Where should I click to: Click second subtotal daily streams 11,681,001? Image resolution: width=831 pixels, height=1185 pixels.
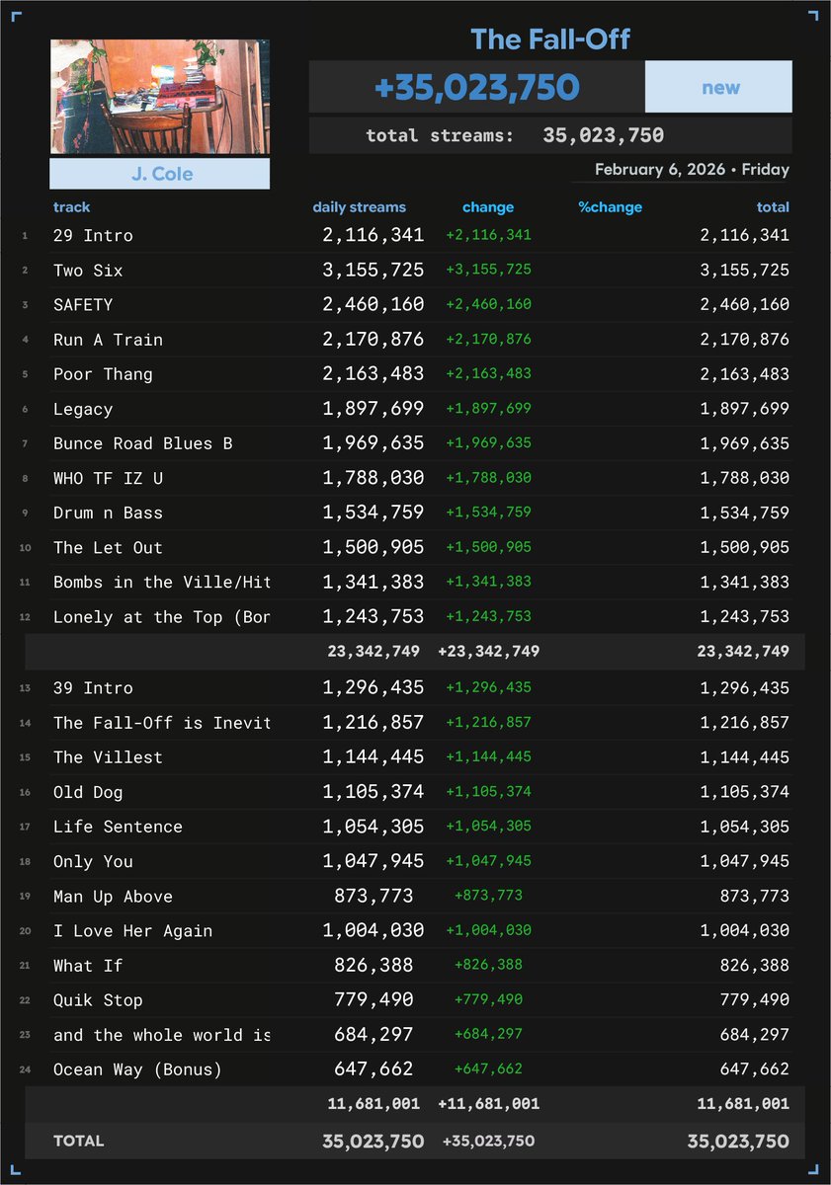(374, 1104)
